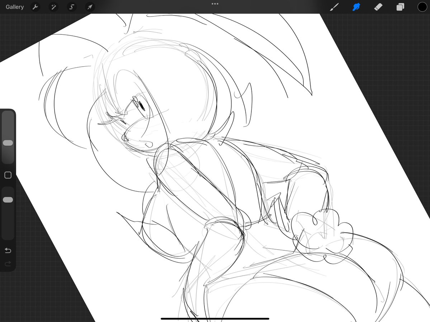
Task: Open the Actions wrench menu
Action: point(36,7)
